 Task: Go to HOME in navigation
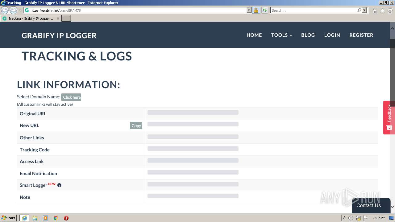[254, 35]
